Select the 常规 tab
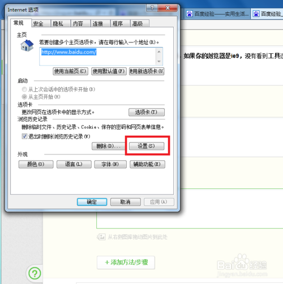The image size is (283, 284). pyautogui.click(x=21, y=23)
